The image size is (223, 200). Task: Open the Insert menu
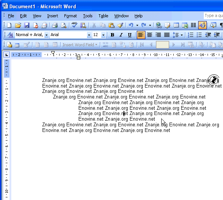click(53, 16)
